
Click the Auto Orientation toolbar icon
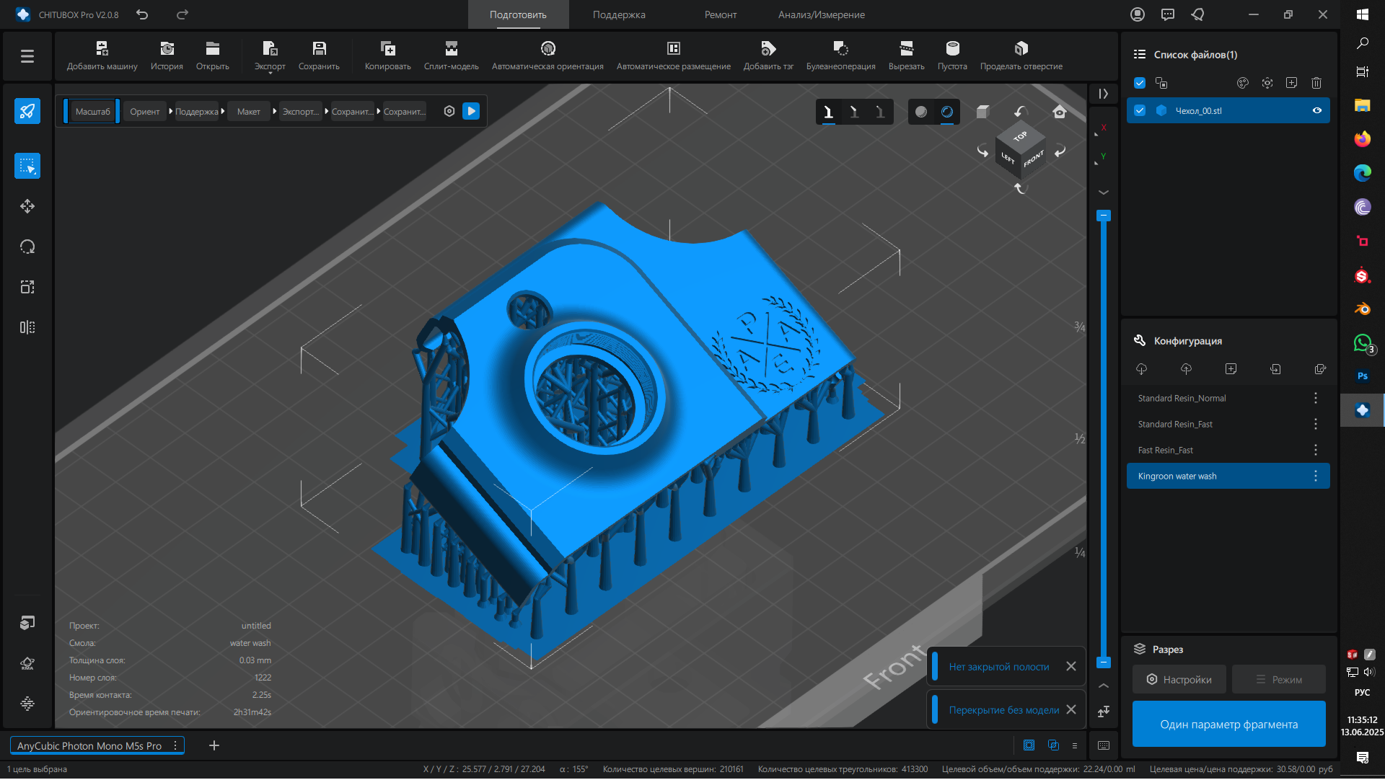(x=548, y=49)
